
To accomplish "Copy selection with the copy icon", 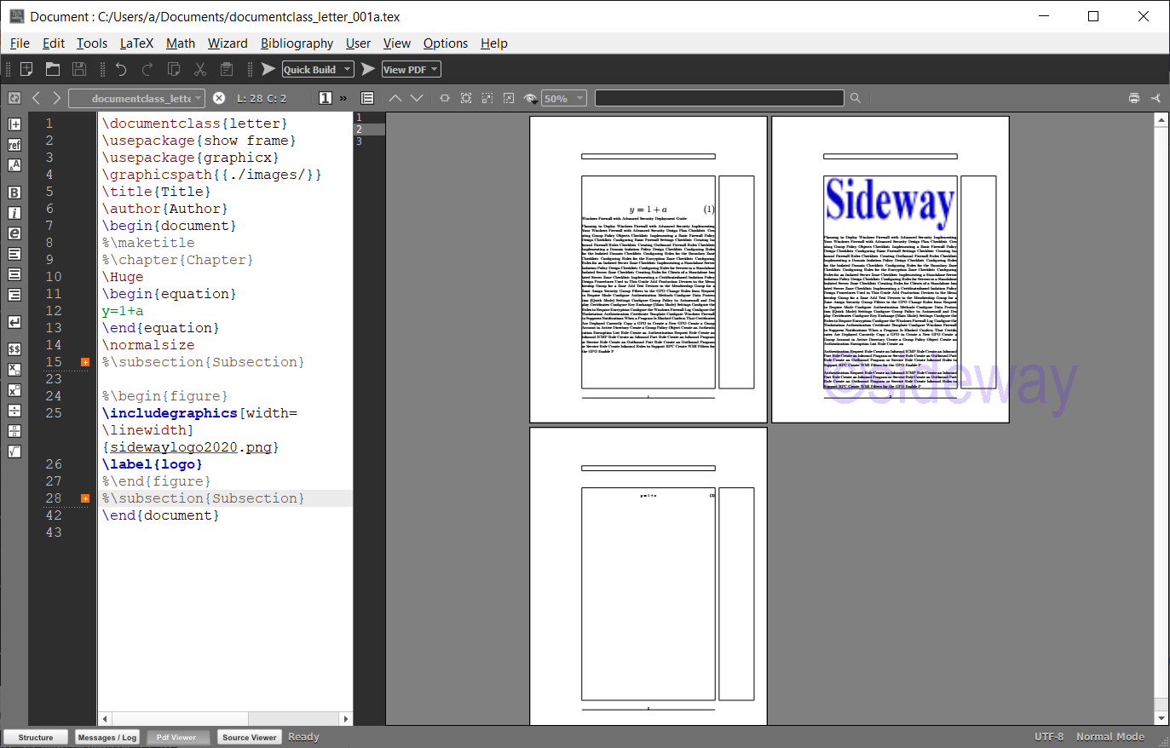I will [174, 69].
